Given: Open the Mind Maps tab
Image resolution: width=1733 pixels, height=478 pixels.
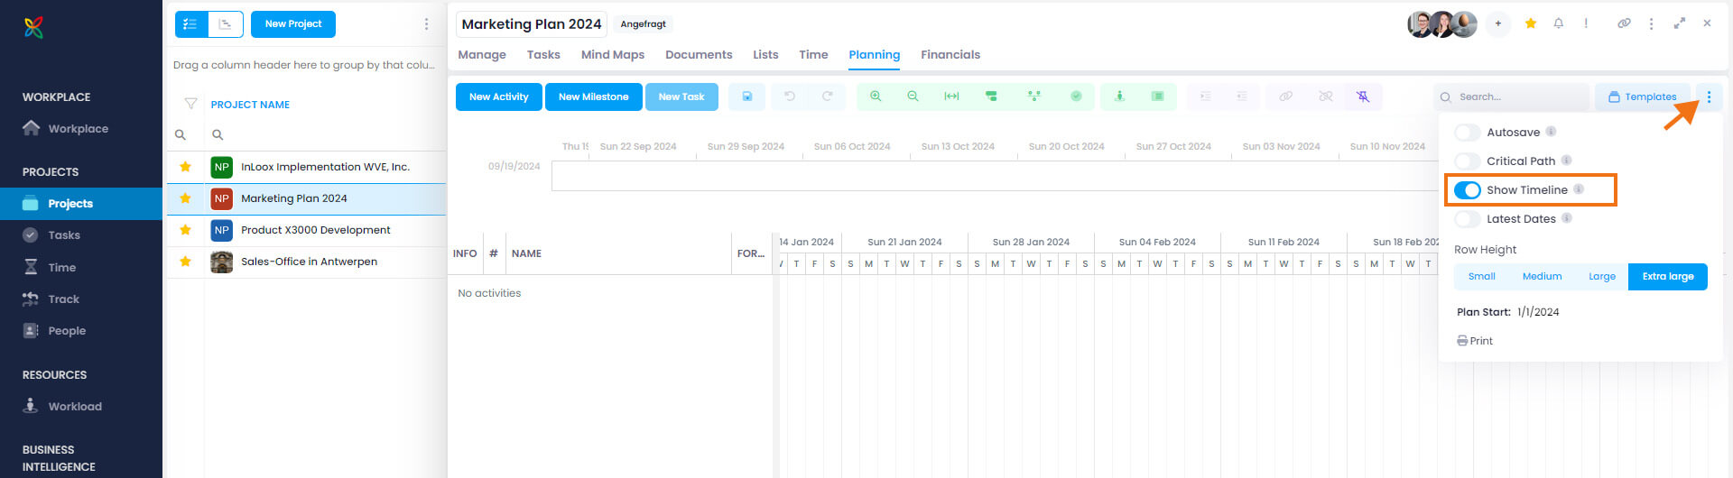Looking at the screenshot, I should 613,55.
